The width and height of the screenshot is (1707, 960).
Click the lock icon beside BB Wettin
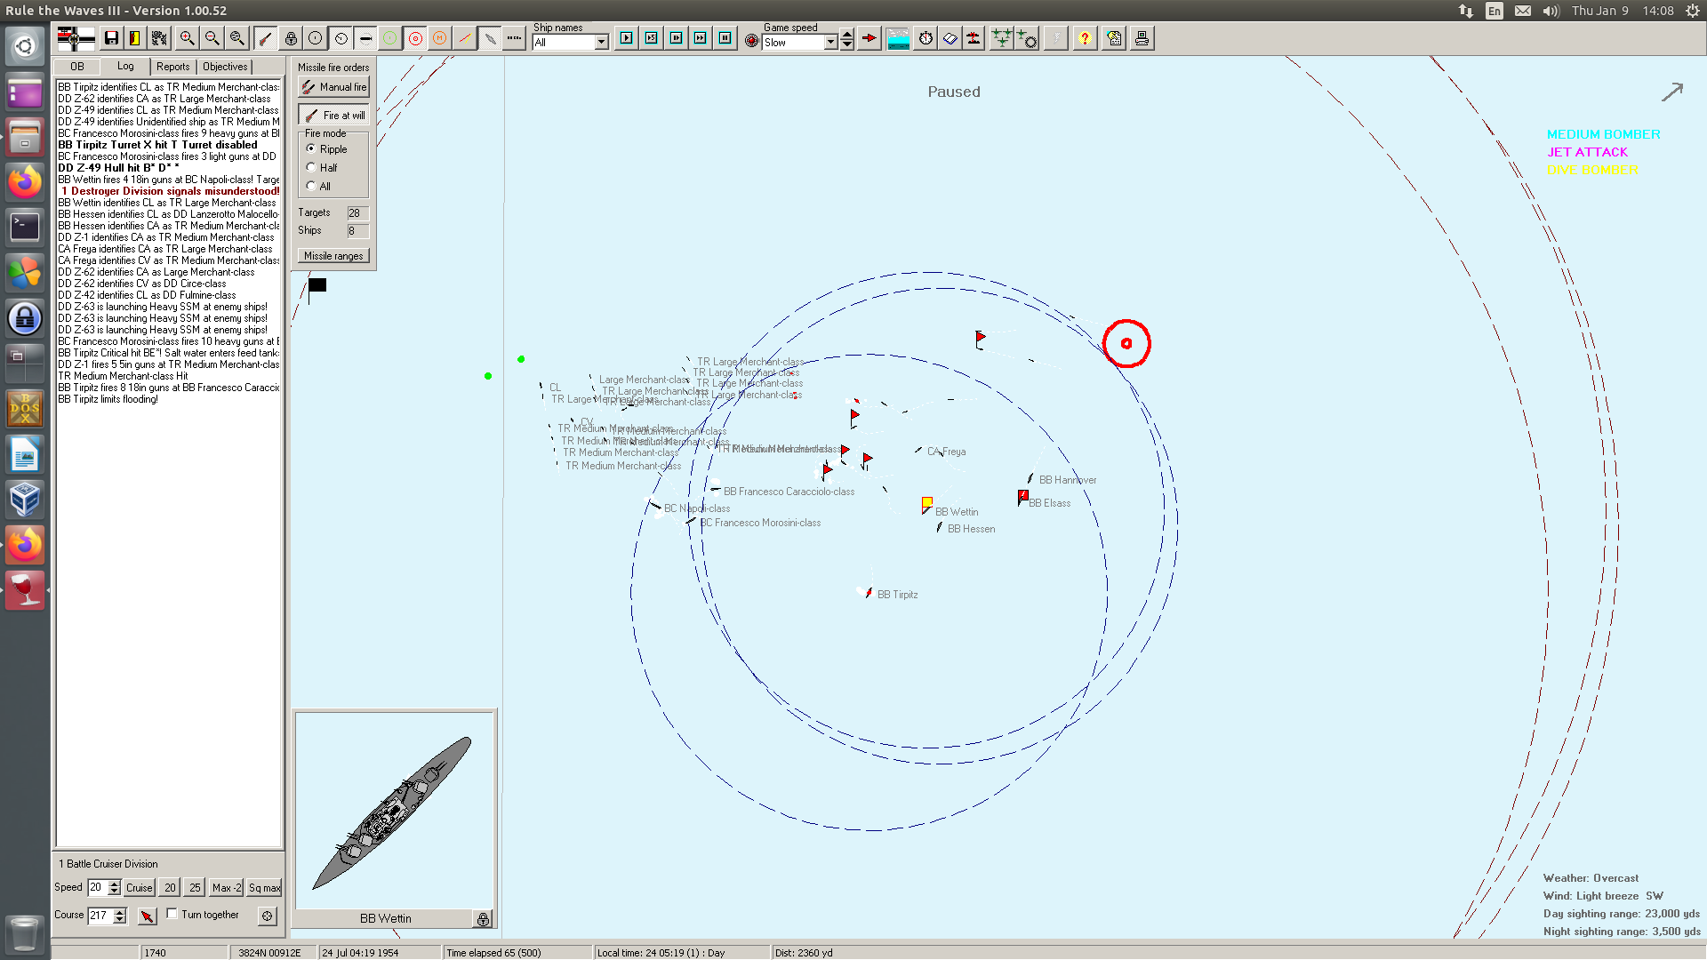coord(483,919)
